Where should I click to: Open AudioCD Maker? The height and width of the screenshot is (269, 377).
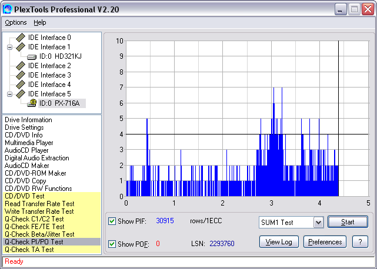tap(26, 166)
